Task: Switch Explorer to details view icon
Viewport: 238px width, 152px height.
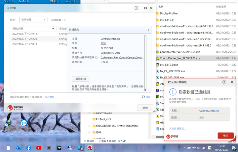Action: pyautogui.click(x=230, y=142)
